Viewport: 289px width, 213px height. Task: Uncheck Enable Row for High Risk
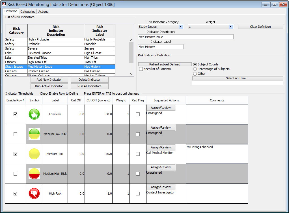click(x=16, y=193)
